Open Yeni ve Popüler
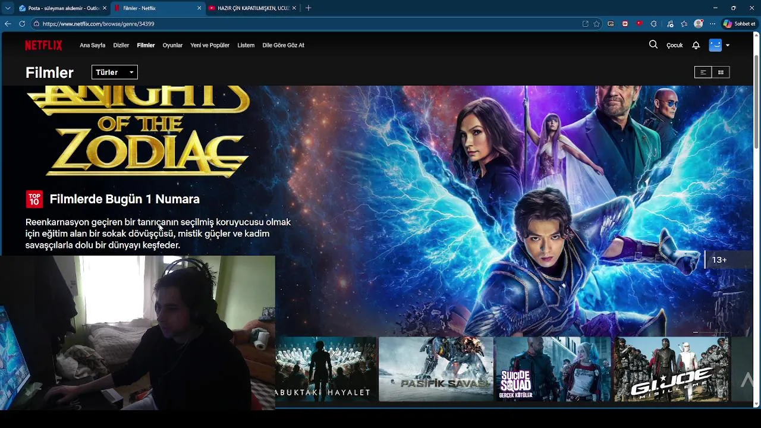The width and height of the screenshot is (761, 428). [210, 45]
